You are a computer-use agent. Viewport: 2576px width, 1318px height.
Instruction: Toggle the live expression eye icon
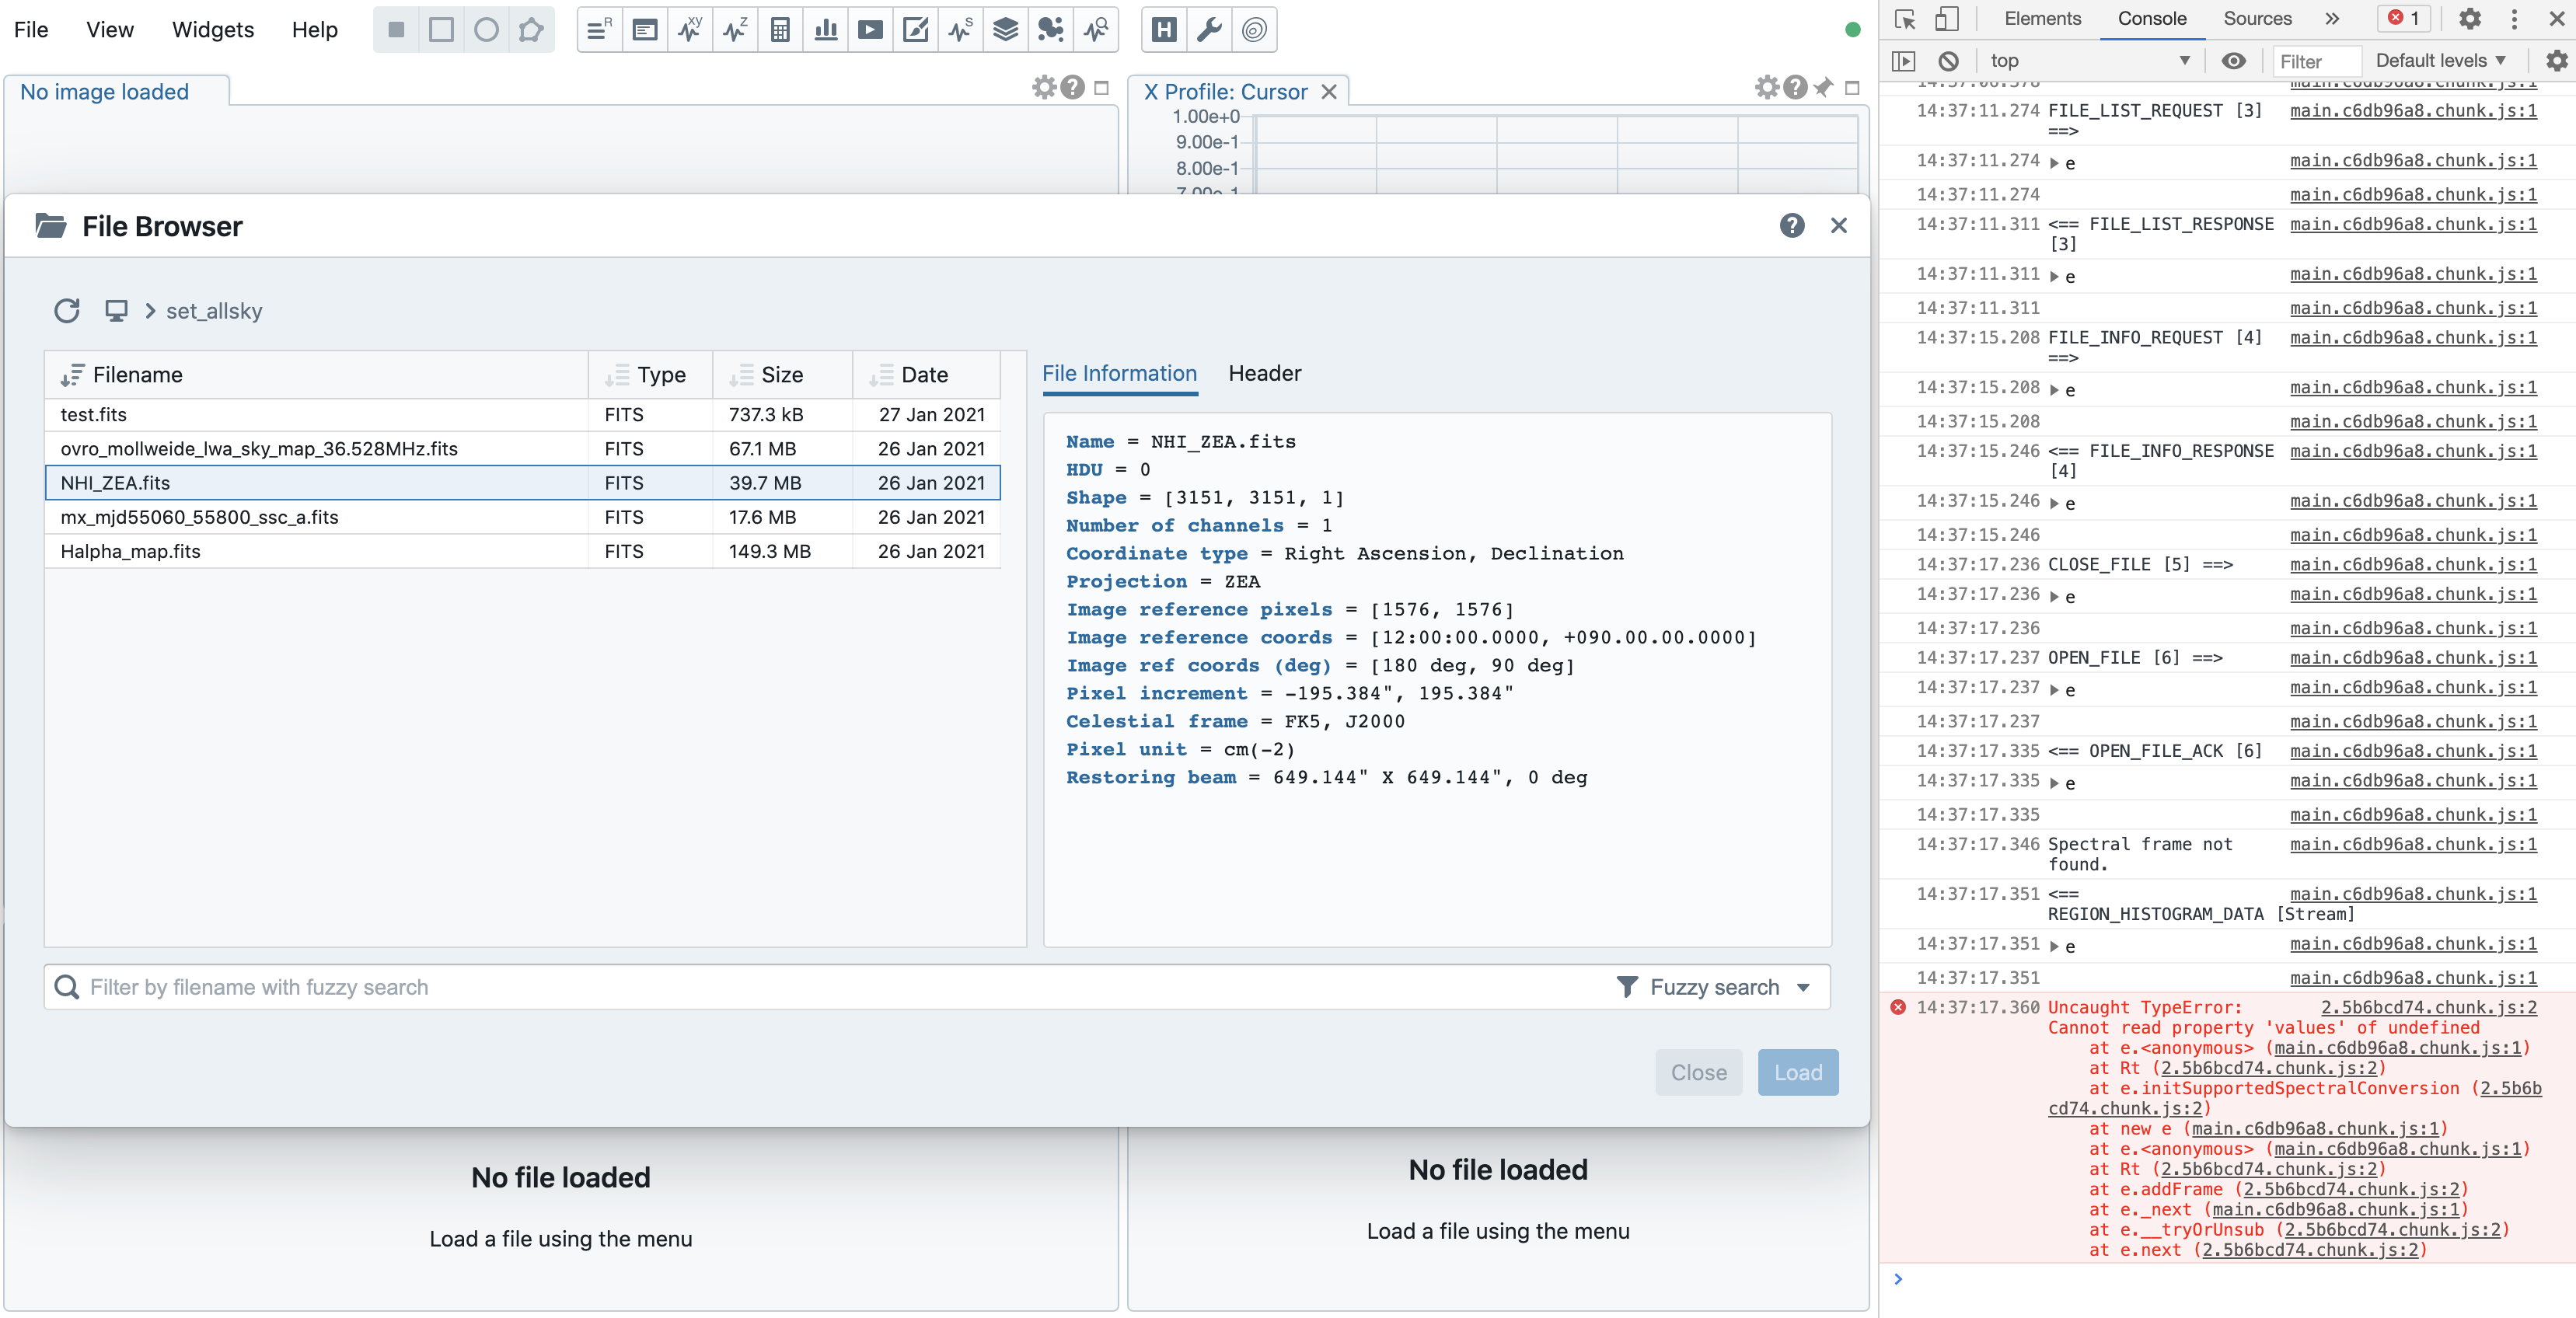point(2233,61)
